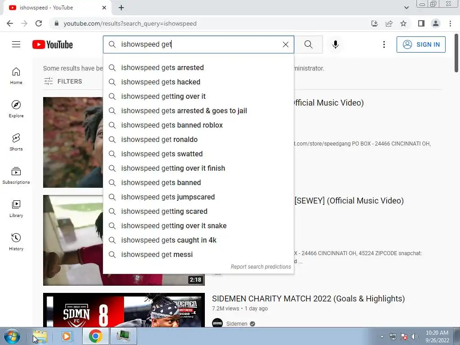This screenshot has width=460, height=345.
Task: Open Library in the sidebar
Action: 16,208
